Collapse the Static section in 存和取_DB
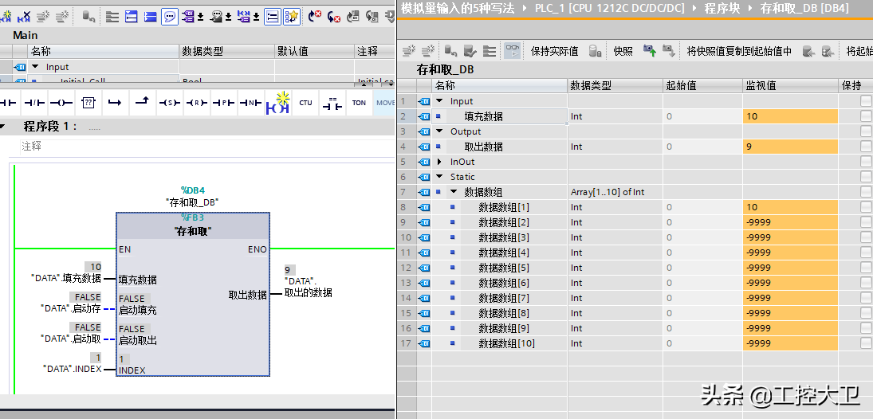 (439, 177)
